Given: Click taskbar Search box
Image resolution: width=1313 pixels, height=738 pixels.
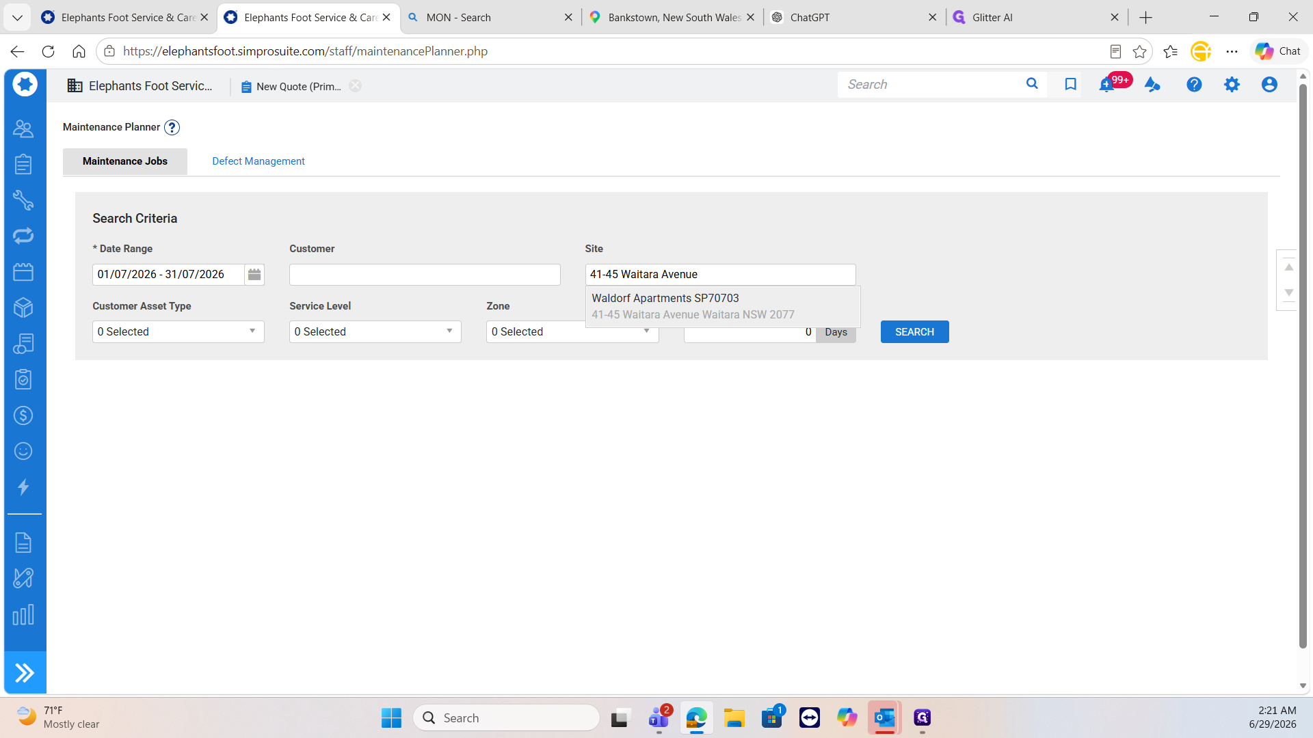Looking at the screenshot, I should (x=506, y=718).
